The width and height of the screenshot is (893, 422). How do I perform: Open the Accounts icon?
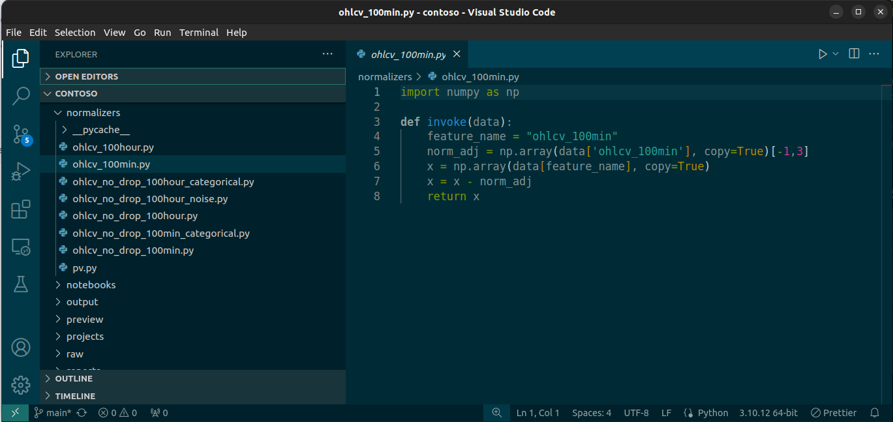click(21, 347)
